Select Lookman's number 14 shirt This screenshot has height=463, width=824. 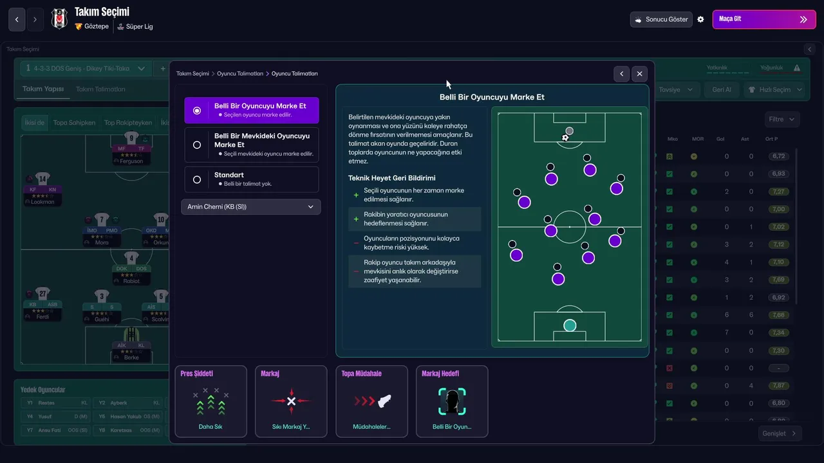(x=42, y=179)
